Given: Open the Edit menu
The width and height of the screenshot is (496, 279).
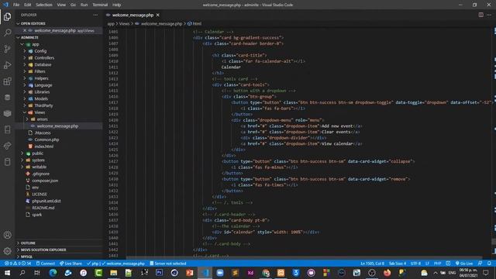Looking at the screenshot, I should 28,5.
